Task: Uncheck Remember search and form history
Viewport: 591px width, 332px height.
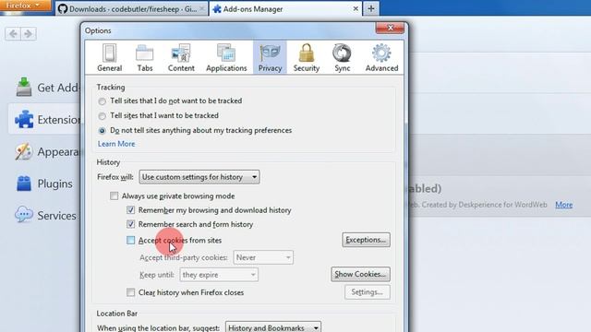Action: pyautogui.click(x=130, y=224)
